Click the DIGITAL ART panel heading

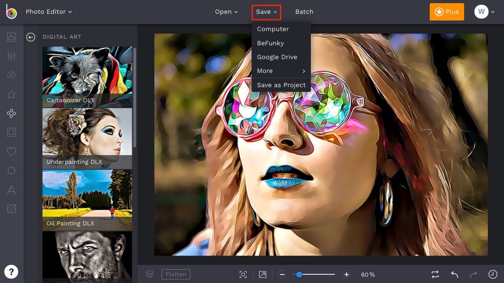[62, 37]
